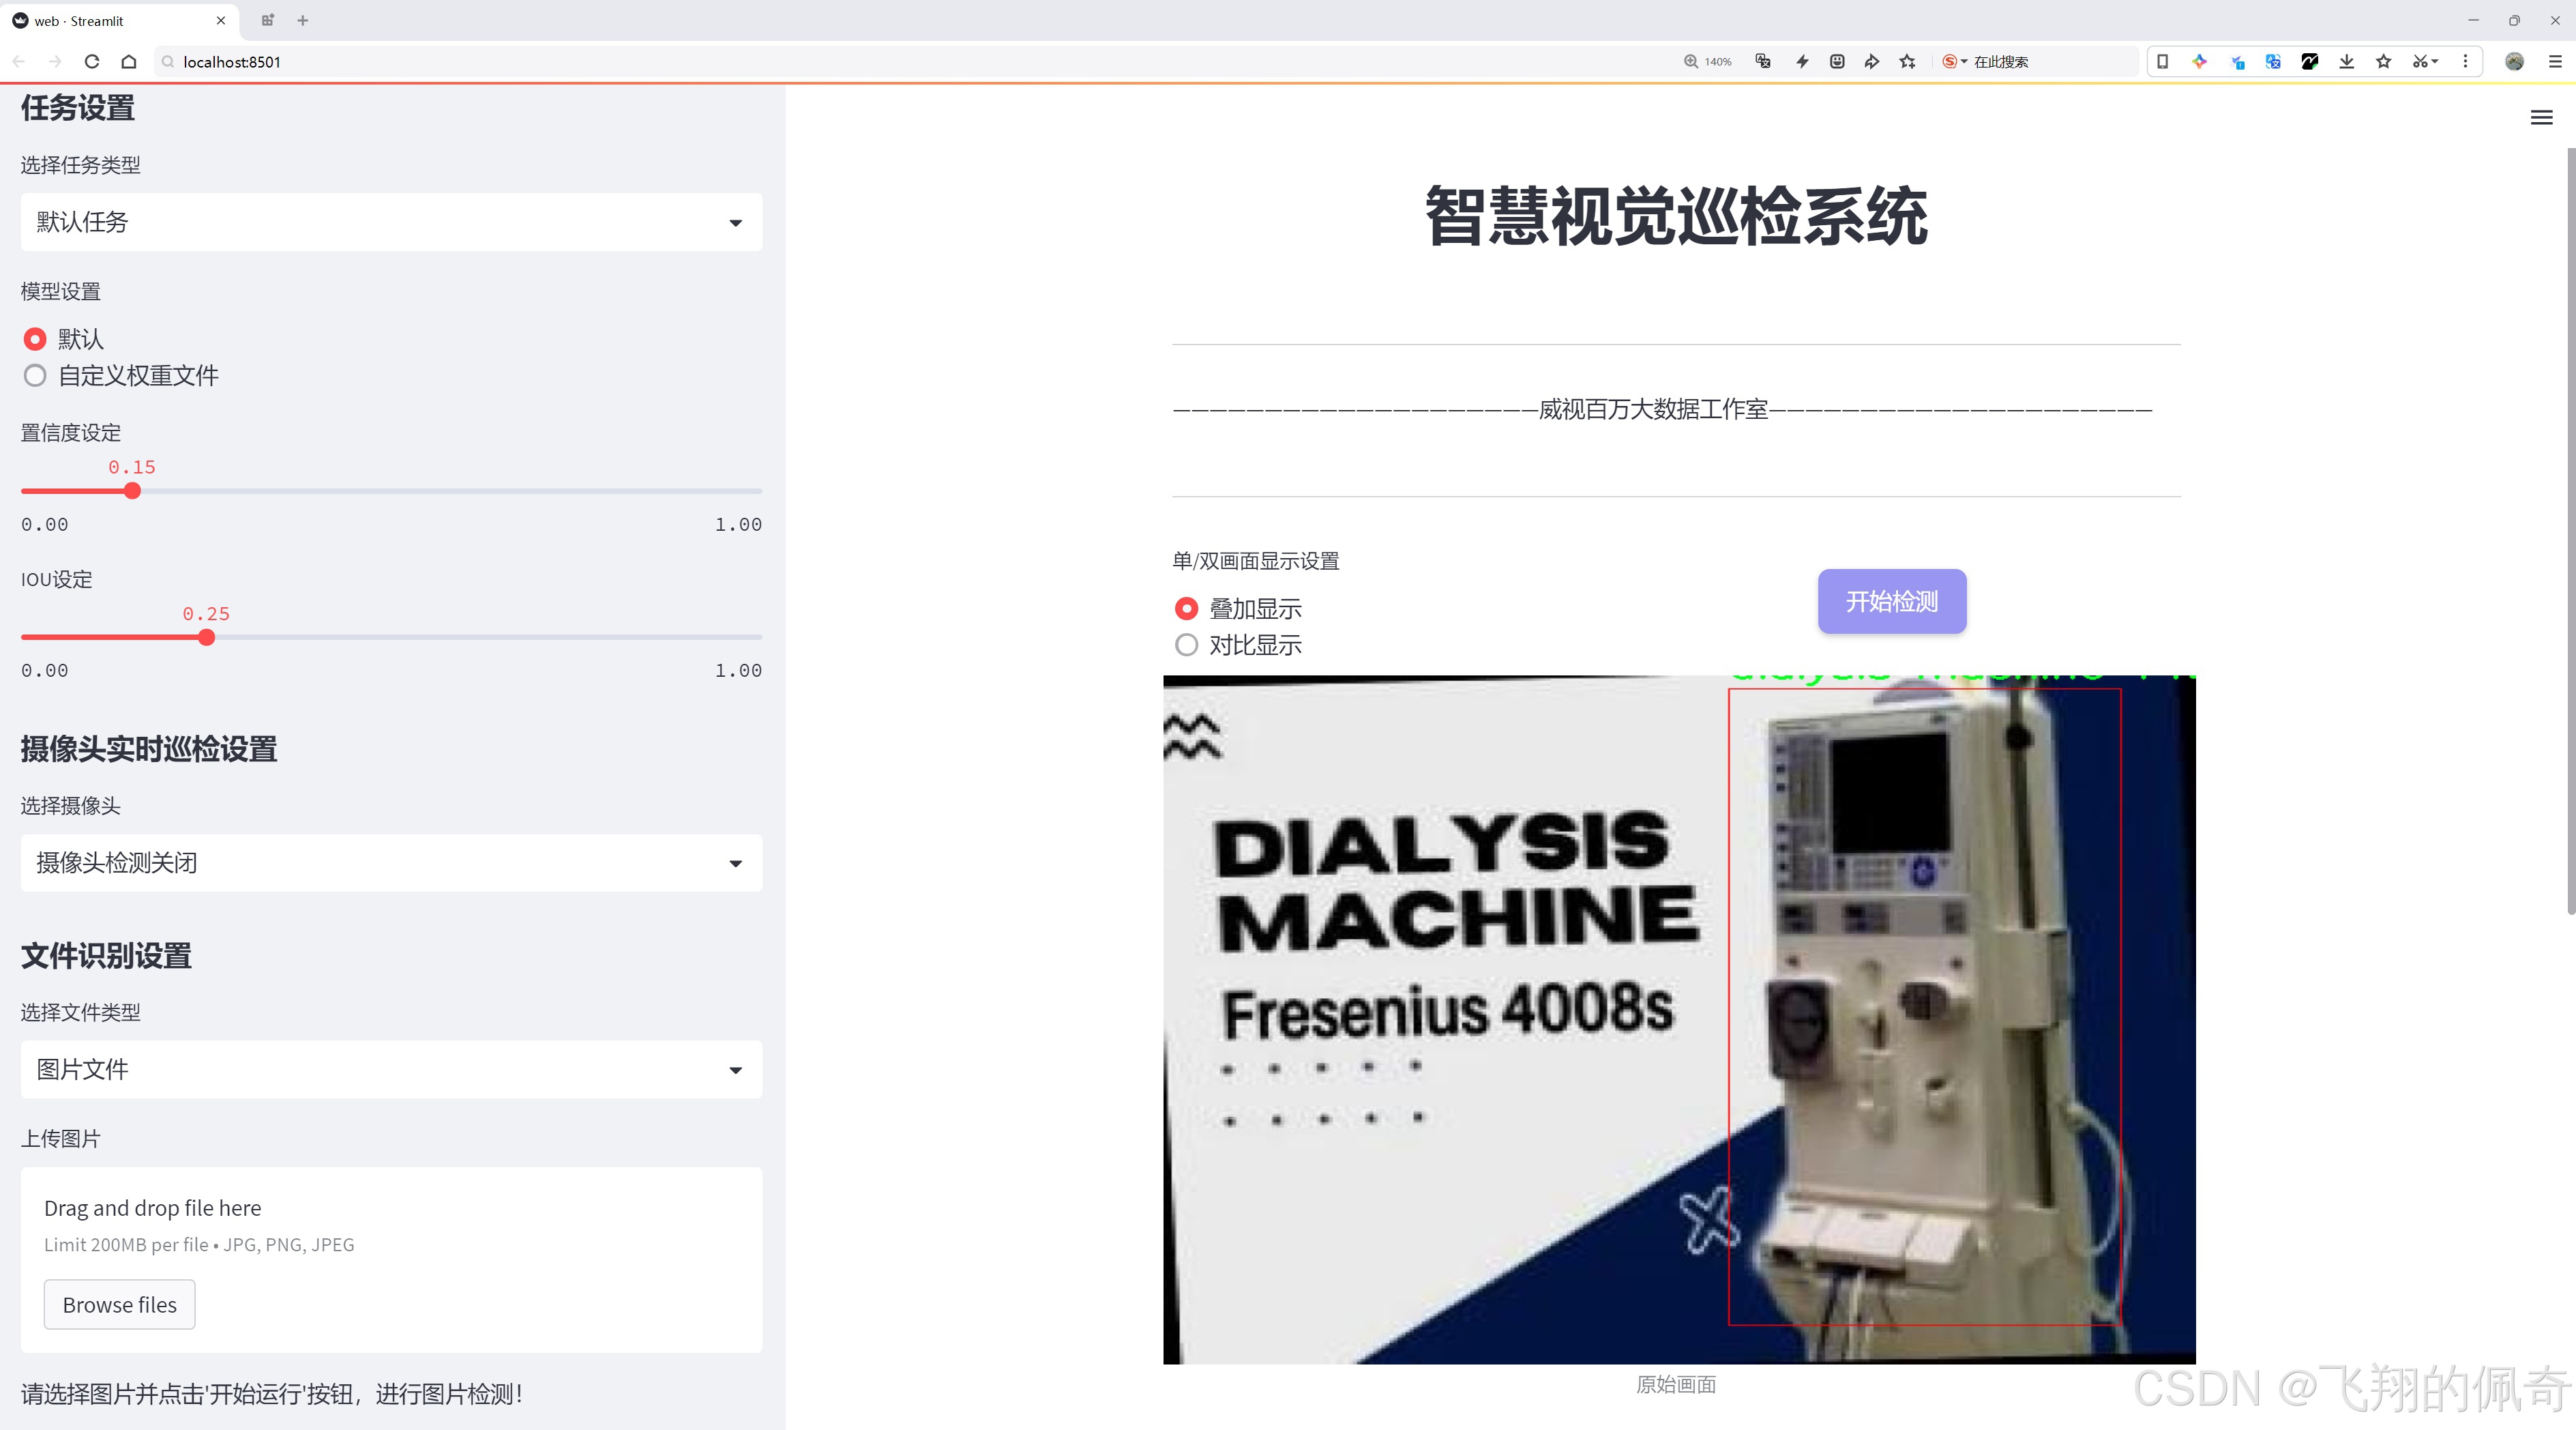This screenshot has height=1430, width=2576.
Task: Click the 开始检测 detection button
Action: point(1891,601)
